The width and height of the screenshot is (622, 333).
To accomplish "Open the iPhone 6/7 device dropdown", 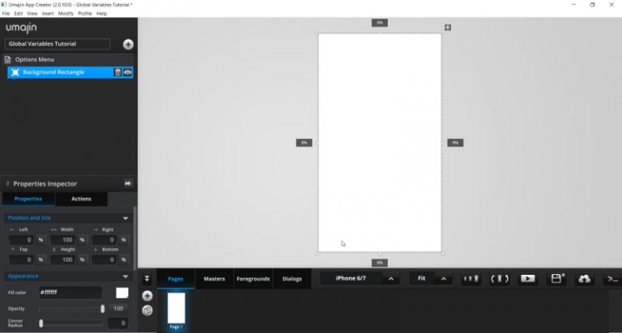I will coord(391,279).
